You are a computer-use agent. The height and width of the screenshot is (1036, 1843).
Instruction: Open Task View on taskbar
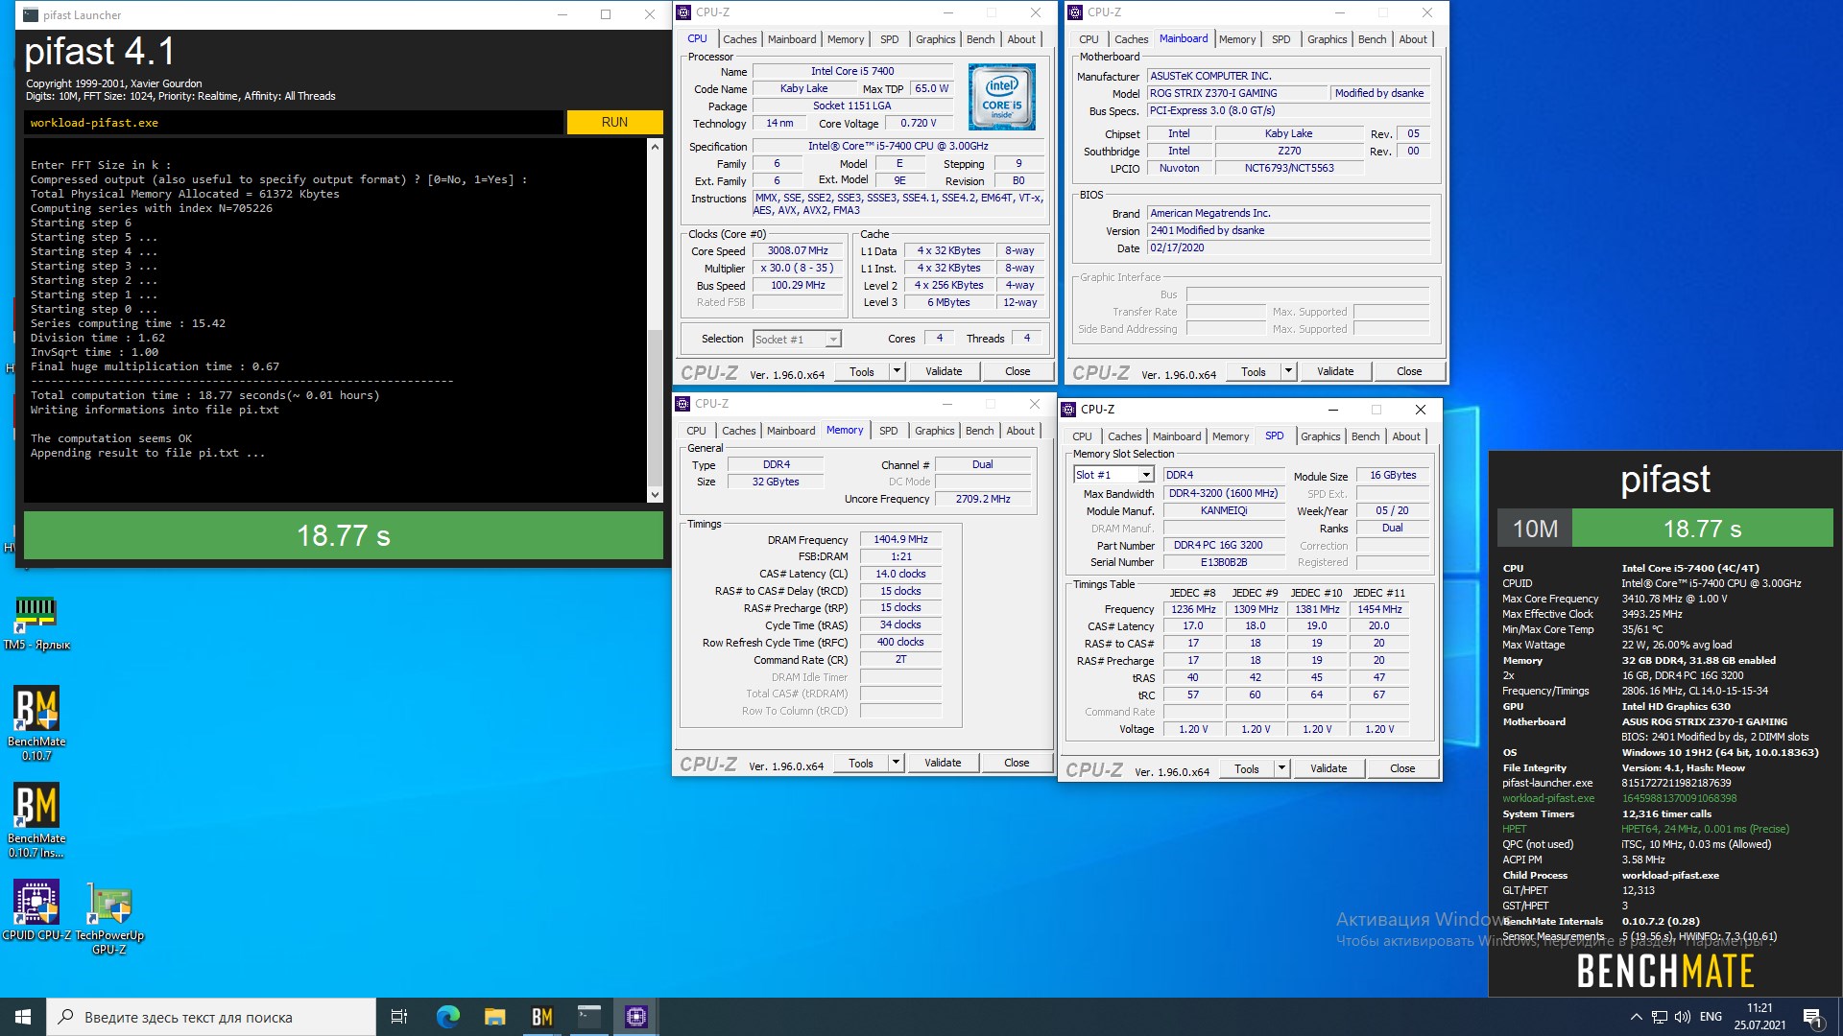pos(399,1017)
